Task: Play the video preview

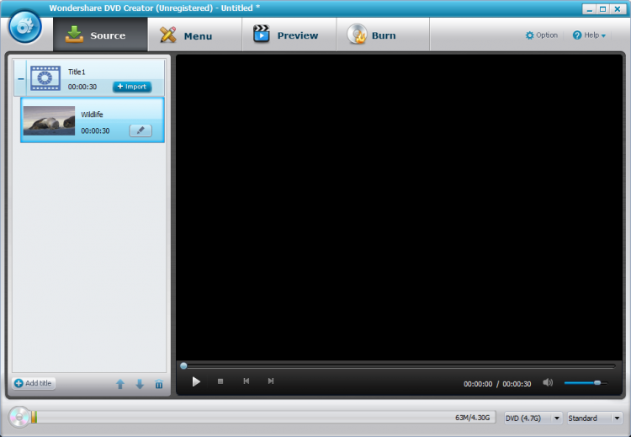Action: 196,381
